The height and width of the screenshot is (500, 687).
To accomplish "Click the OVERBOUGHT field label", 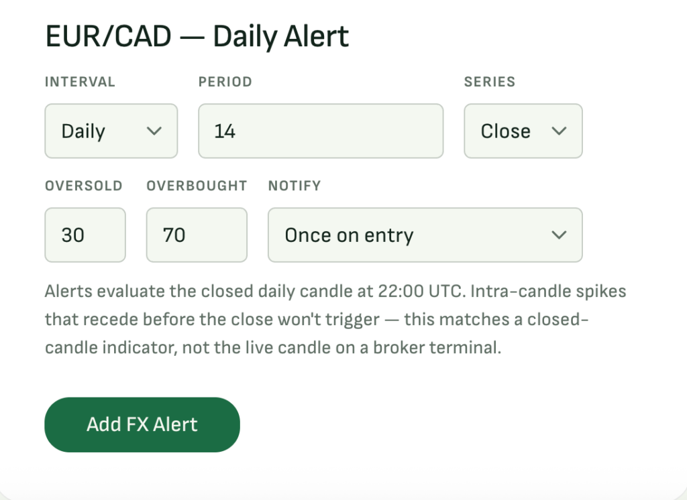I will 197,186.
